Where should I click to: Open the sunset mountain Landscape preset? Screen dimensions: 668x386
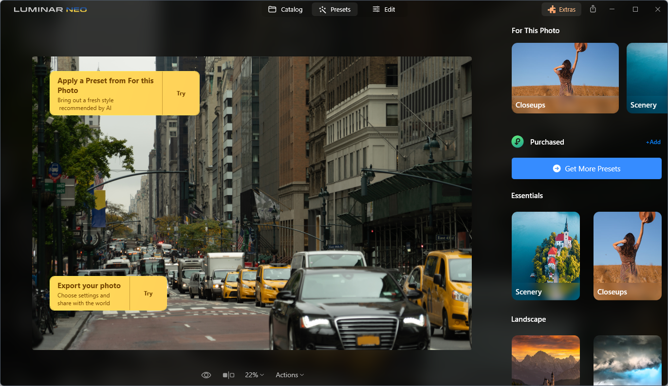(546, 360)
